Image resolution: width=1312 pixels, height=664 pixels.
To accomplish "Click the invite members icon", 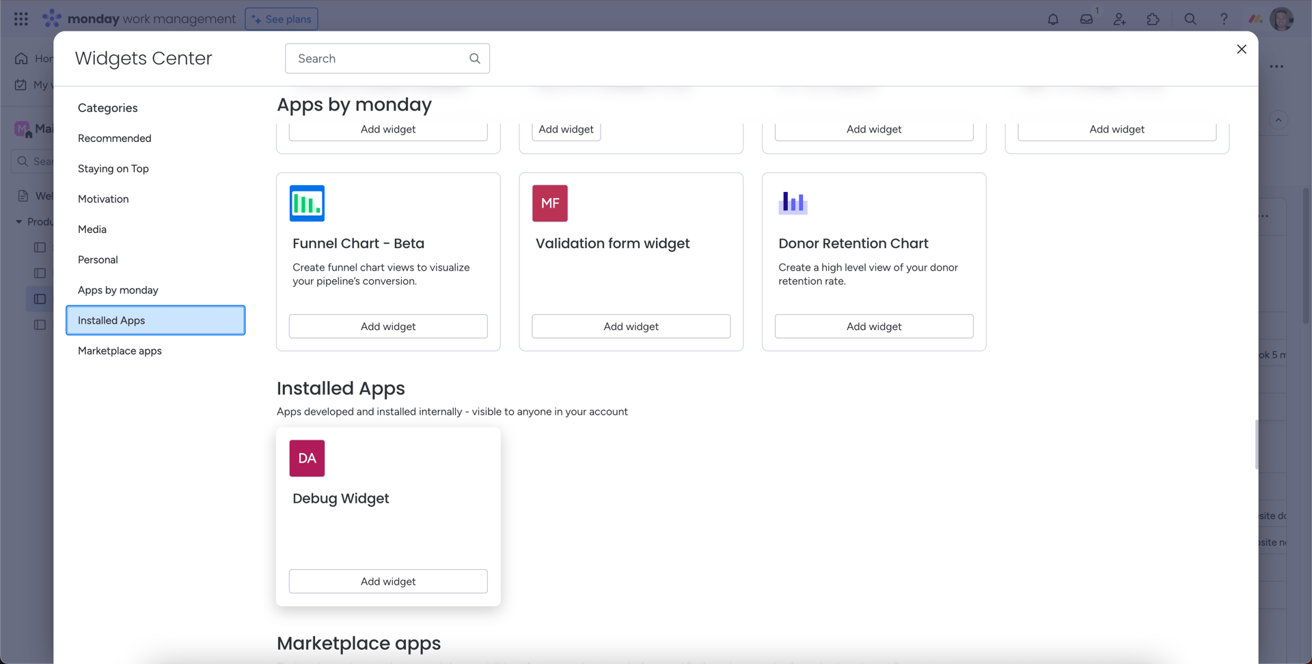I will [x=1119, y=19].
